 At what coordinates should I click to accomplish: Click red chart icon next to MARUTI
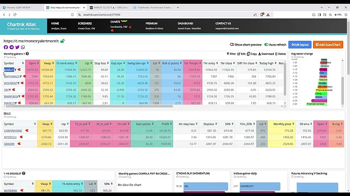(19, 70)
